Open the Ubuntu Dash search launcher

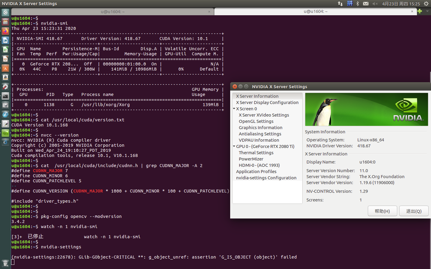tap(5, 12)
